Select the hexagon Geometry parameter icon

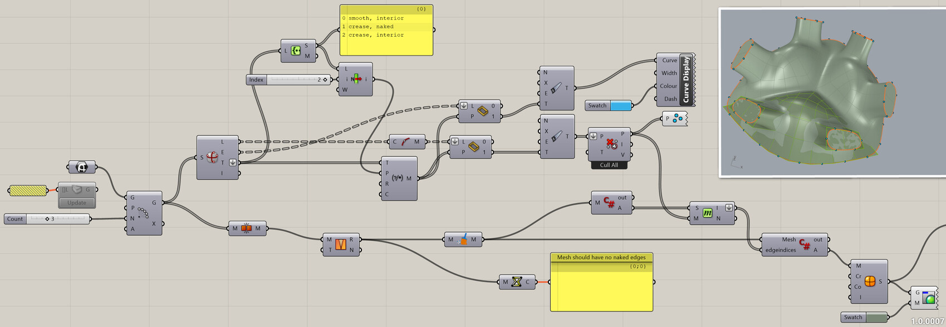tap(82, 167)
